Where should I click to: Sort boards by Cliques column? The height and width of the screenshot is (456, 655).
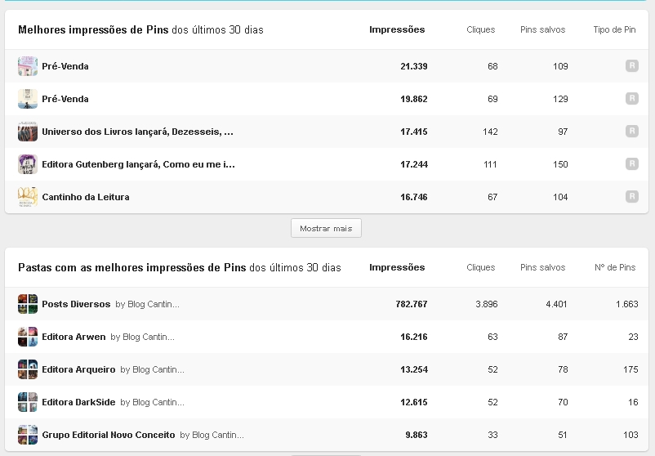(480, 267)
